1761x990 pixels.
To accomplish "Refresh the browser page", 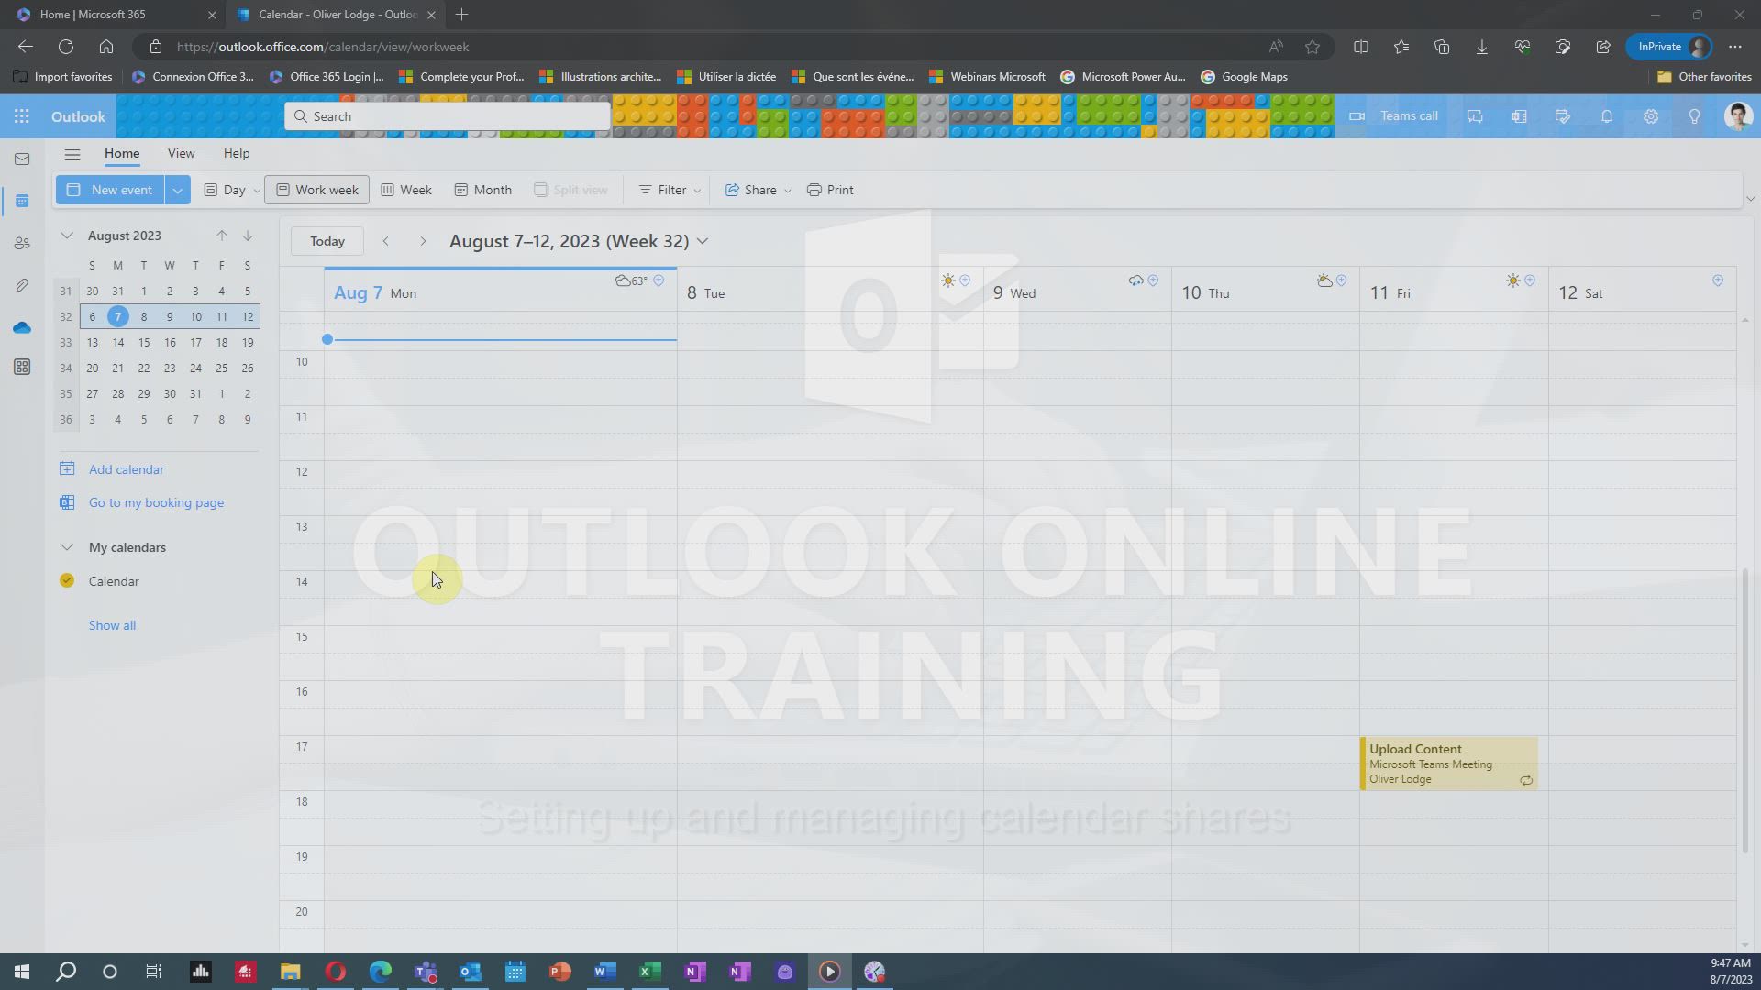I will point(66,47).
